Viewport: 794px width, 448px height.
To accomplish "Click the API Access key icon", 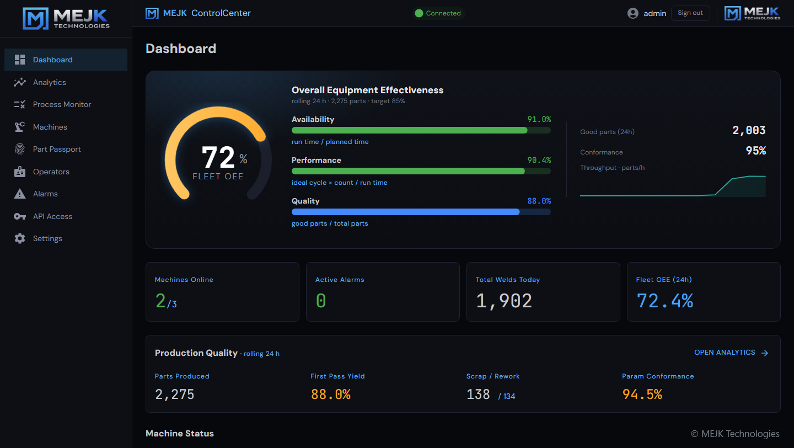I will pos(20,216).
